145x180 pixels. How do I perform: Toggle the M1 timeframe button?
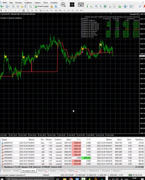pos(47,11)
